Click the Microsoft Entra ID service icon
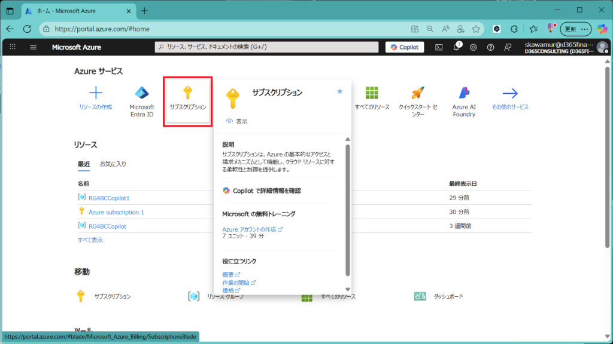Viewport: 613px width, 344px height. 142,93
